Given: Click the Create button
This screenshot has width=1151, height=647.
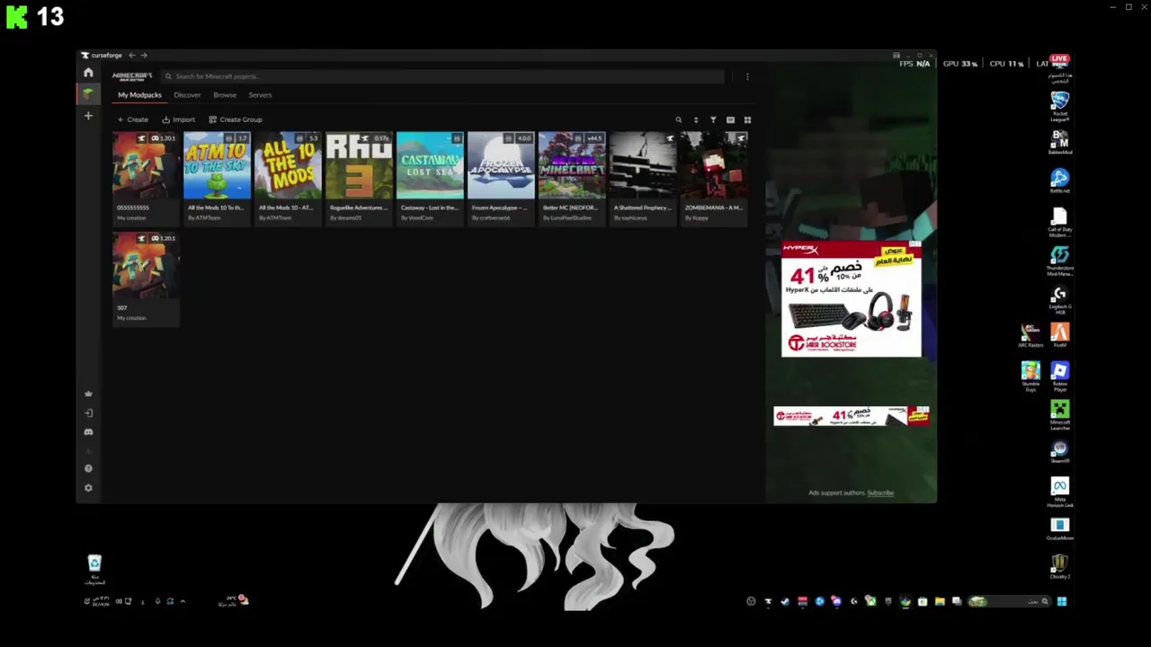Looking at the screenshot, I should (133, 120).
